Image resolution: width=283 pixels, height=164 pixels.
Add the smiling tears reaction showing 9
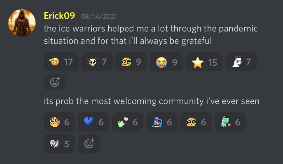click(x=131, y=62)
